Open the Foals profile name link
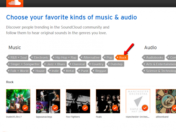Screen dimensions: 176x132 [99, 117]
